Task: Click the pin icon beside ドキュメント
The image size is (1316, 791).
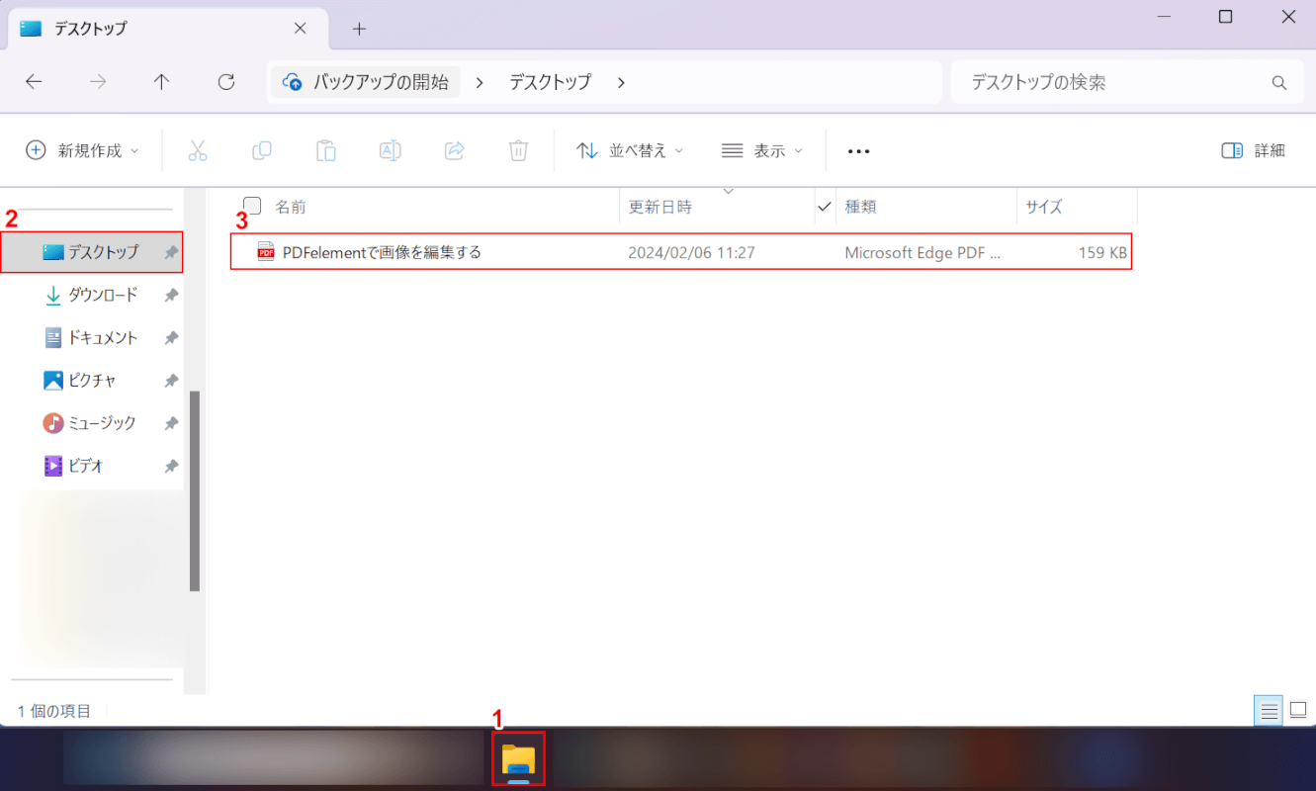Action: (x=171, y=337)
